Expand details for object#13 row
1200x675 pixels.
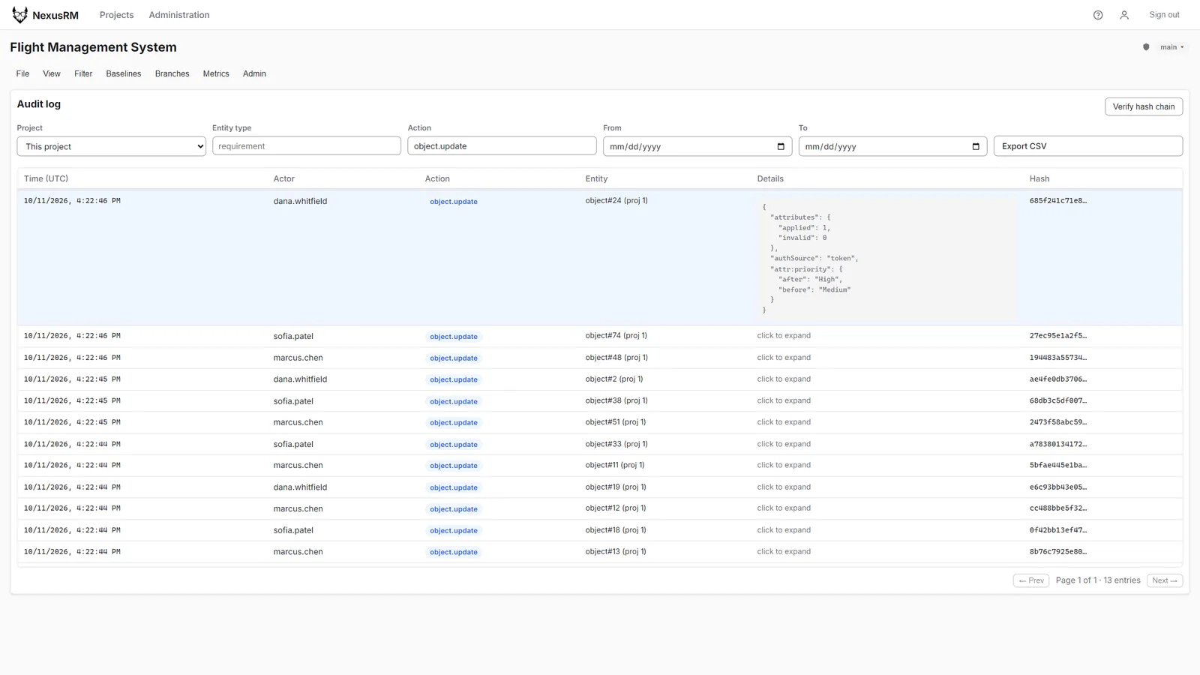pyautogui.click(x=784, y=552)
